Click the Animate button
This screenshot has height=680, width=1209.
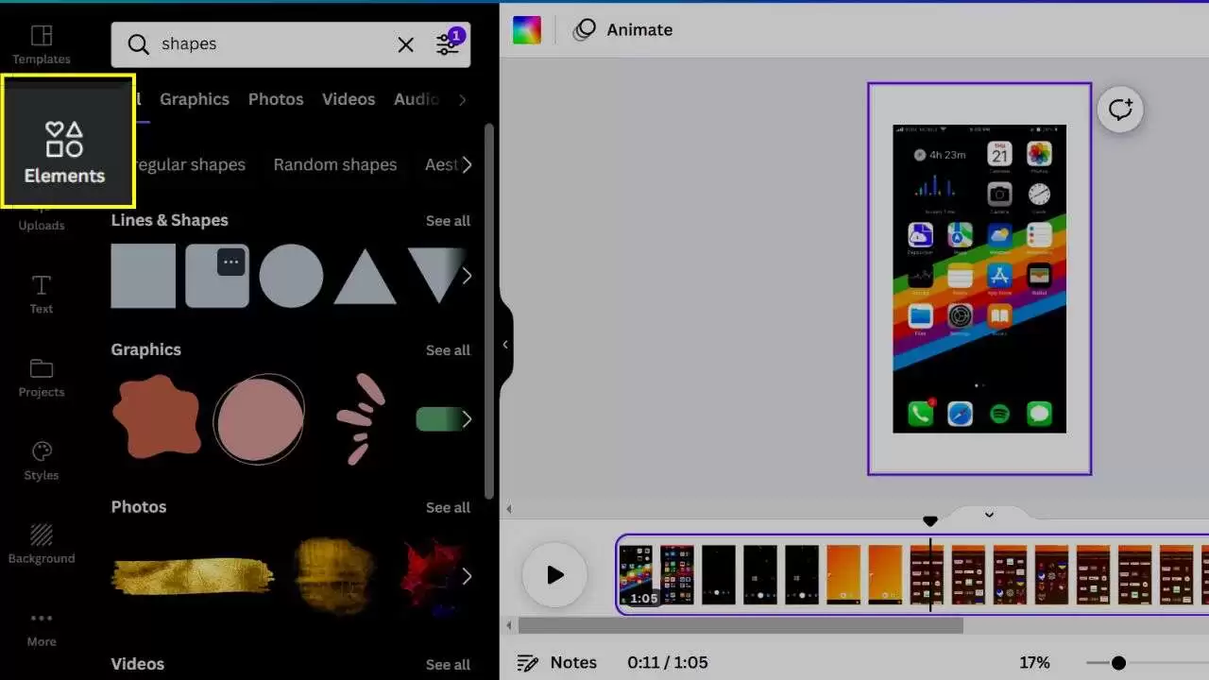point(624,30)
